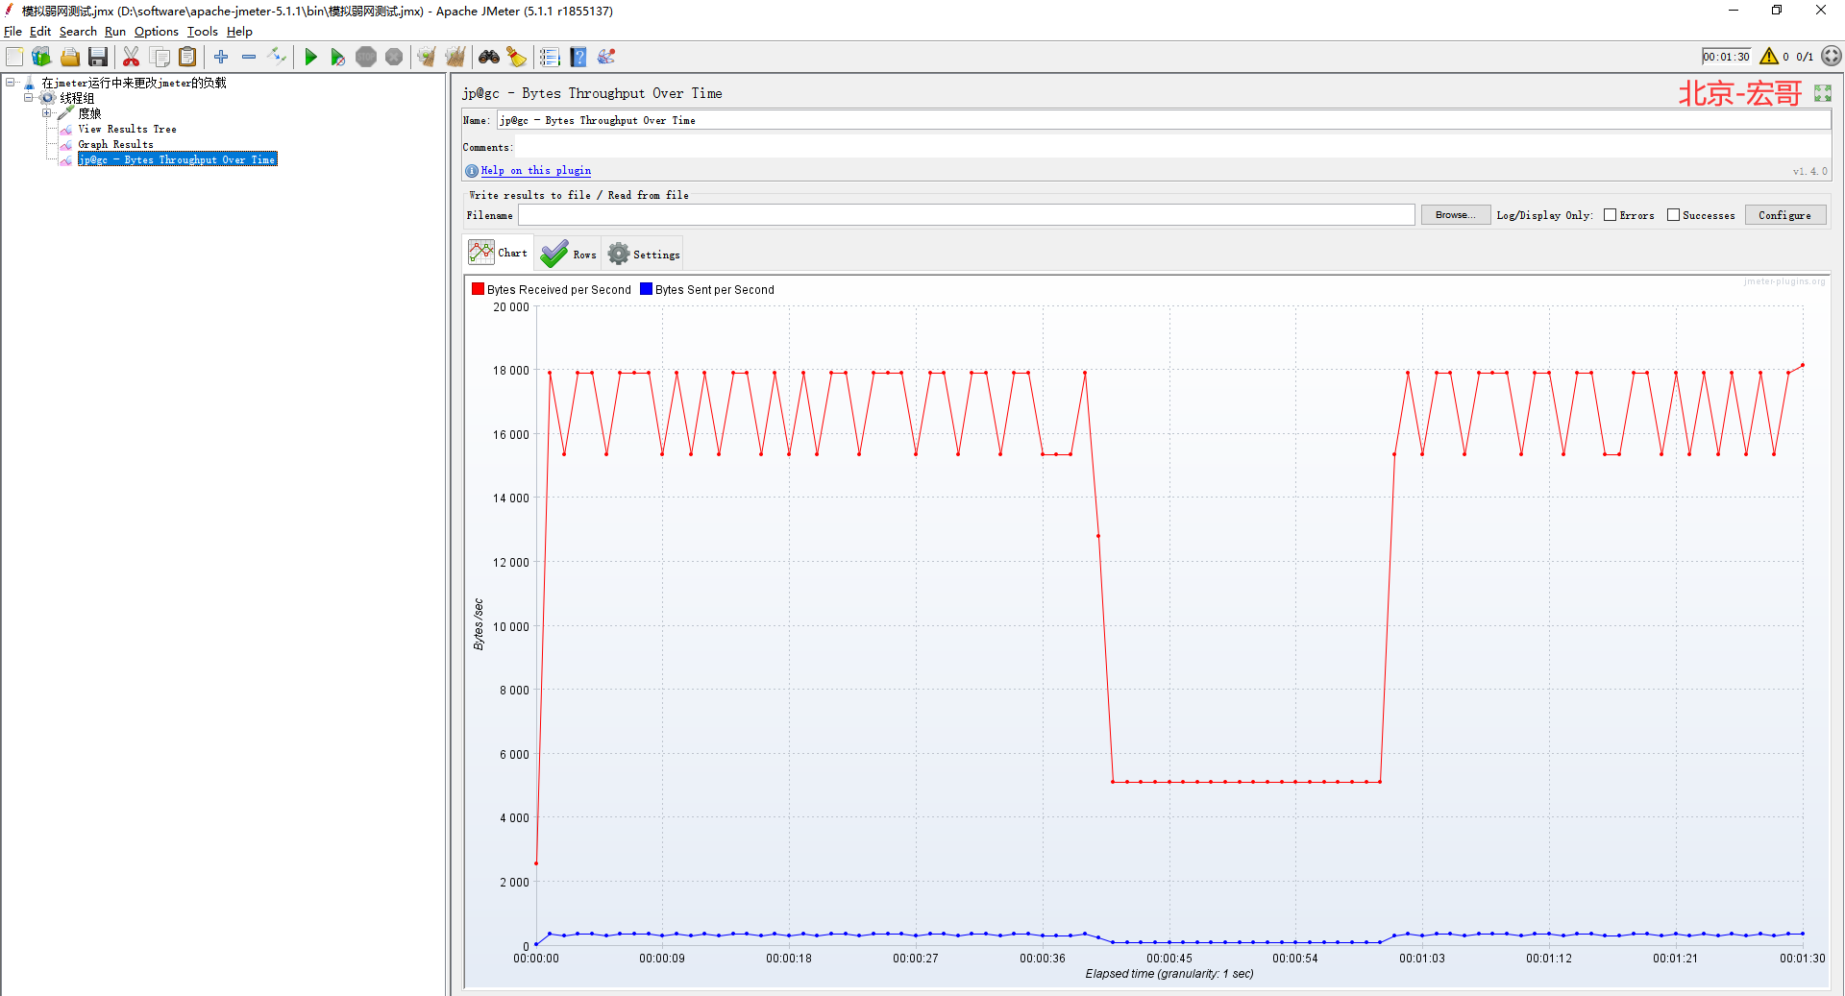The width and height of the screenshot is (1845, 996).
Task: Click red Bytes Received per Second swatch
Action: [478, 289]
